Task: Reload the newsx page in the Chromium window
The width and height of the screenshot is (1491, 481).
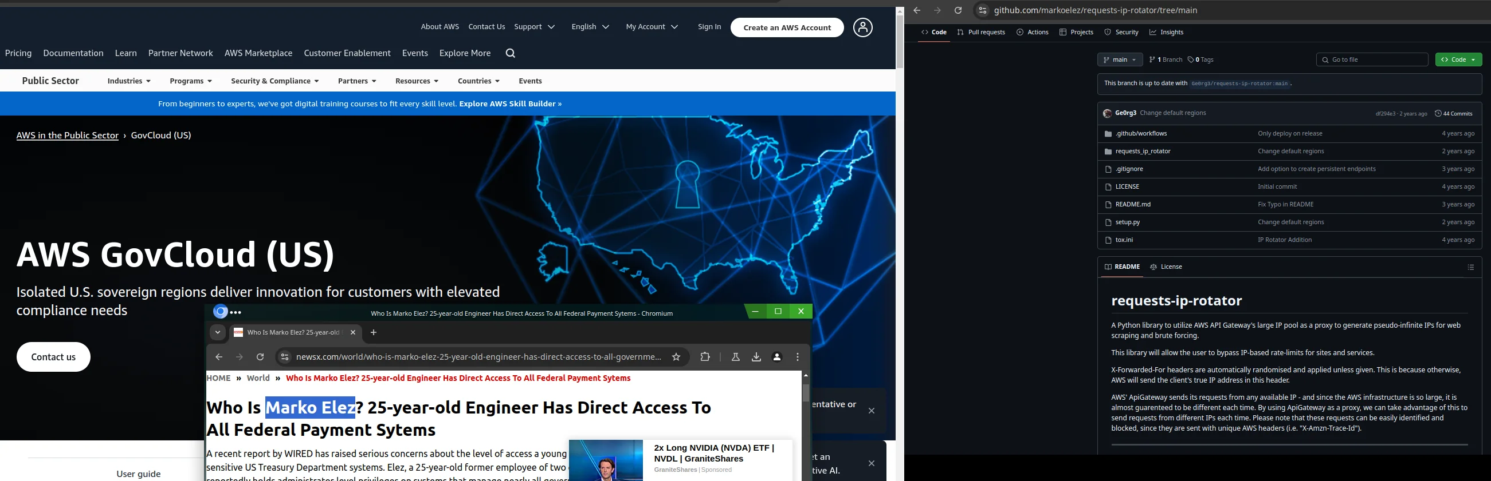Action: click(x=261, y=357)
